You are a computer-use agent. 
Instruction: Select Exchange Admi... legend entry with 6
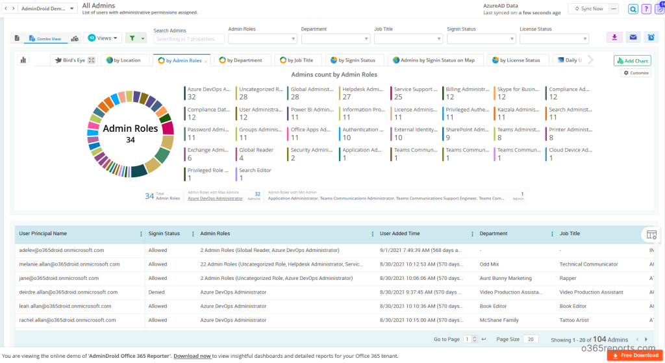pos(207,154)
